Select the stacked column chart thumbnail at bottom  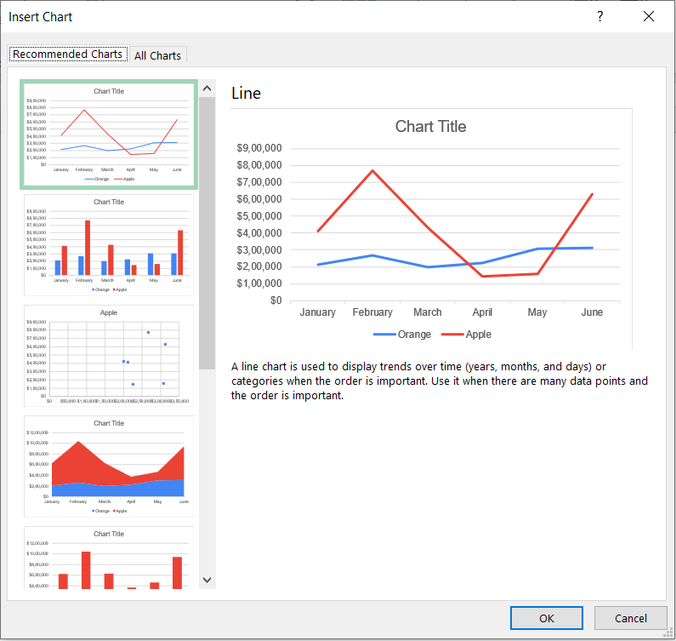click(109, 558)
